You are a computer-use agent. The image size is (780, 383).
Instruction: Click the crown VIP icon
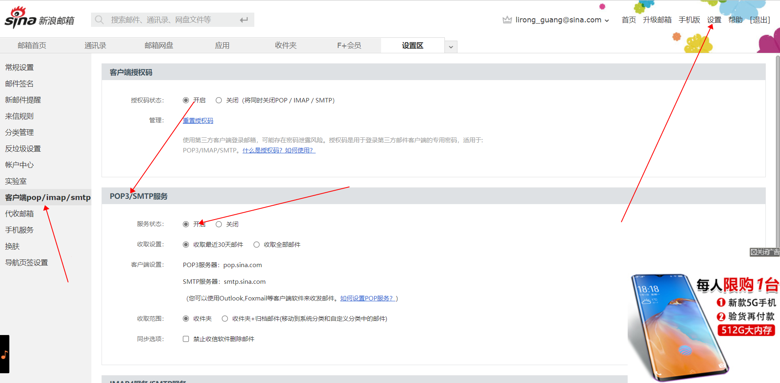507,20
